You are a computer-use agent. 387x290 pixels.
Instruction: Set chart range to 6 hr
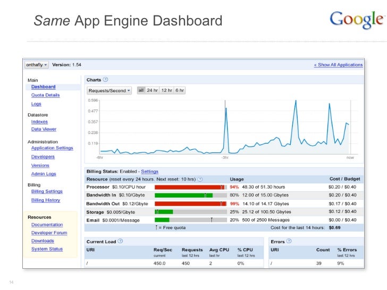[180, 90]
